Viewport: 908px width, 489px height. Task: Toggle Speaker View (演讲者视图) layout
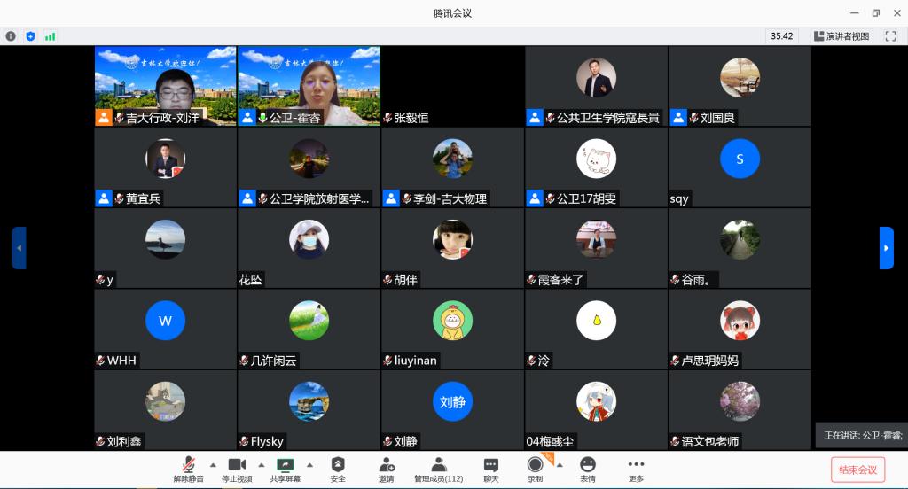[x=841, y=36]
